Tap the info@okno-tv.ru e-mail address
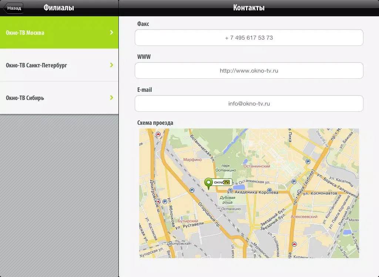 (x=249, y=104)
